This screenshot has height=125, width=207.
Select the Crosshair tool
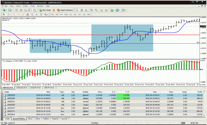(9, 15)
